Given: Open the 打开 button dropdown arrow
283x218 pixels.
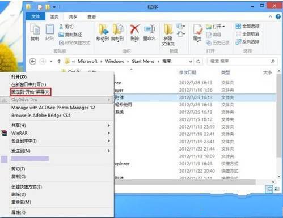Looking at the screenshot, I should 223,27.
